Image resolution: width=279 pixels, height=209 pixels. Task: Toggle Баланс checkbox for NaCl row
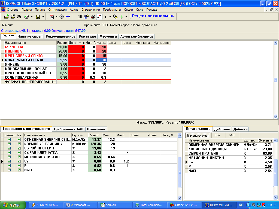click(9, 170)
